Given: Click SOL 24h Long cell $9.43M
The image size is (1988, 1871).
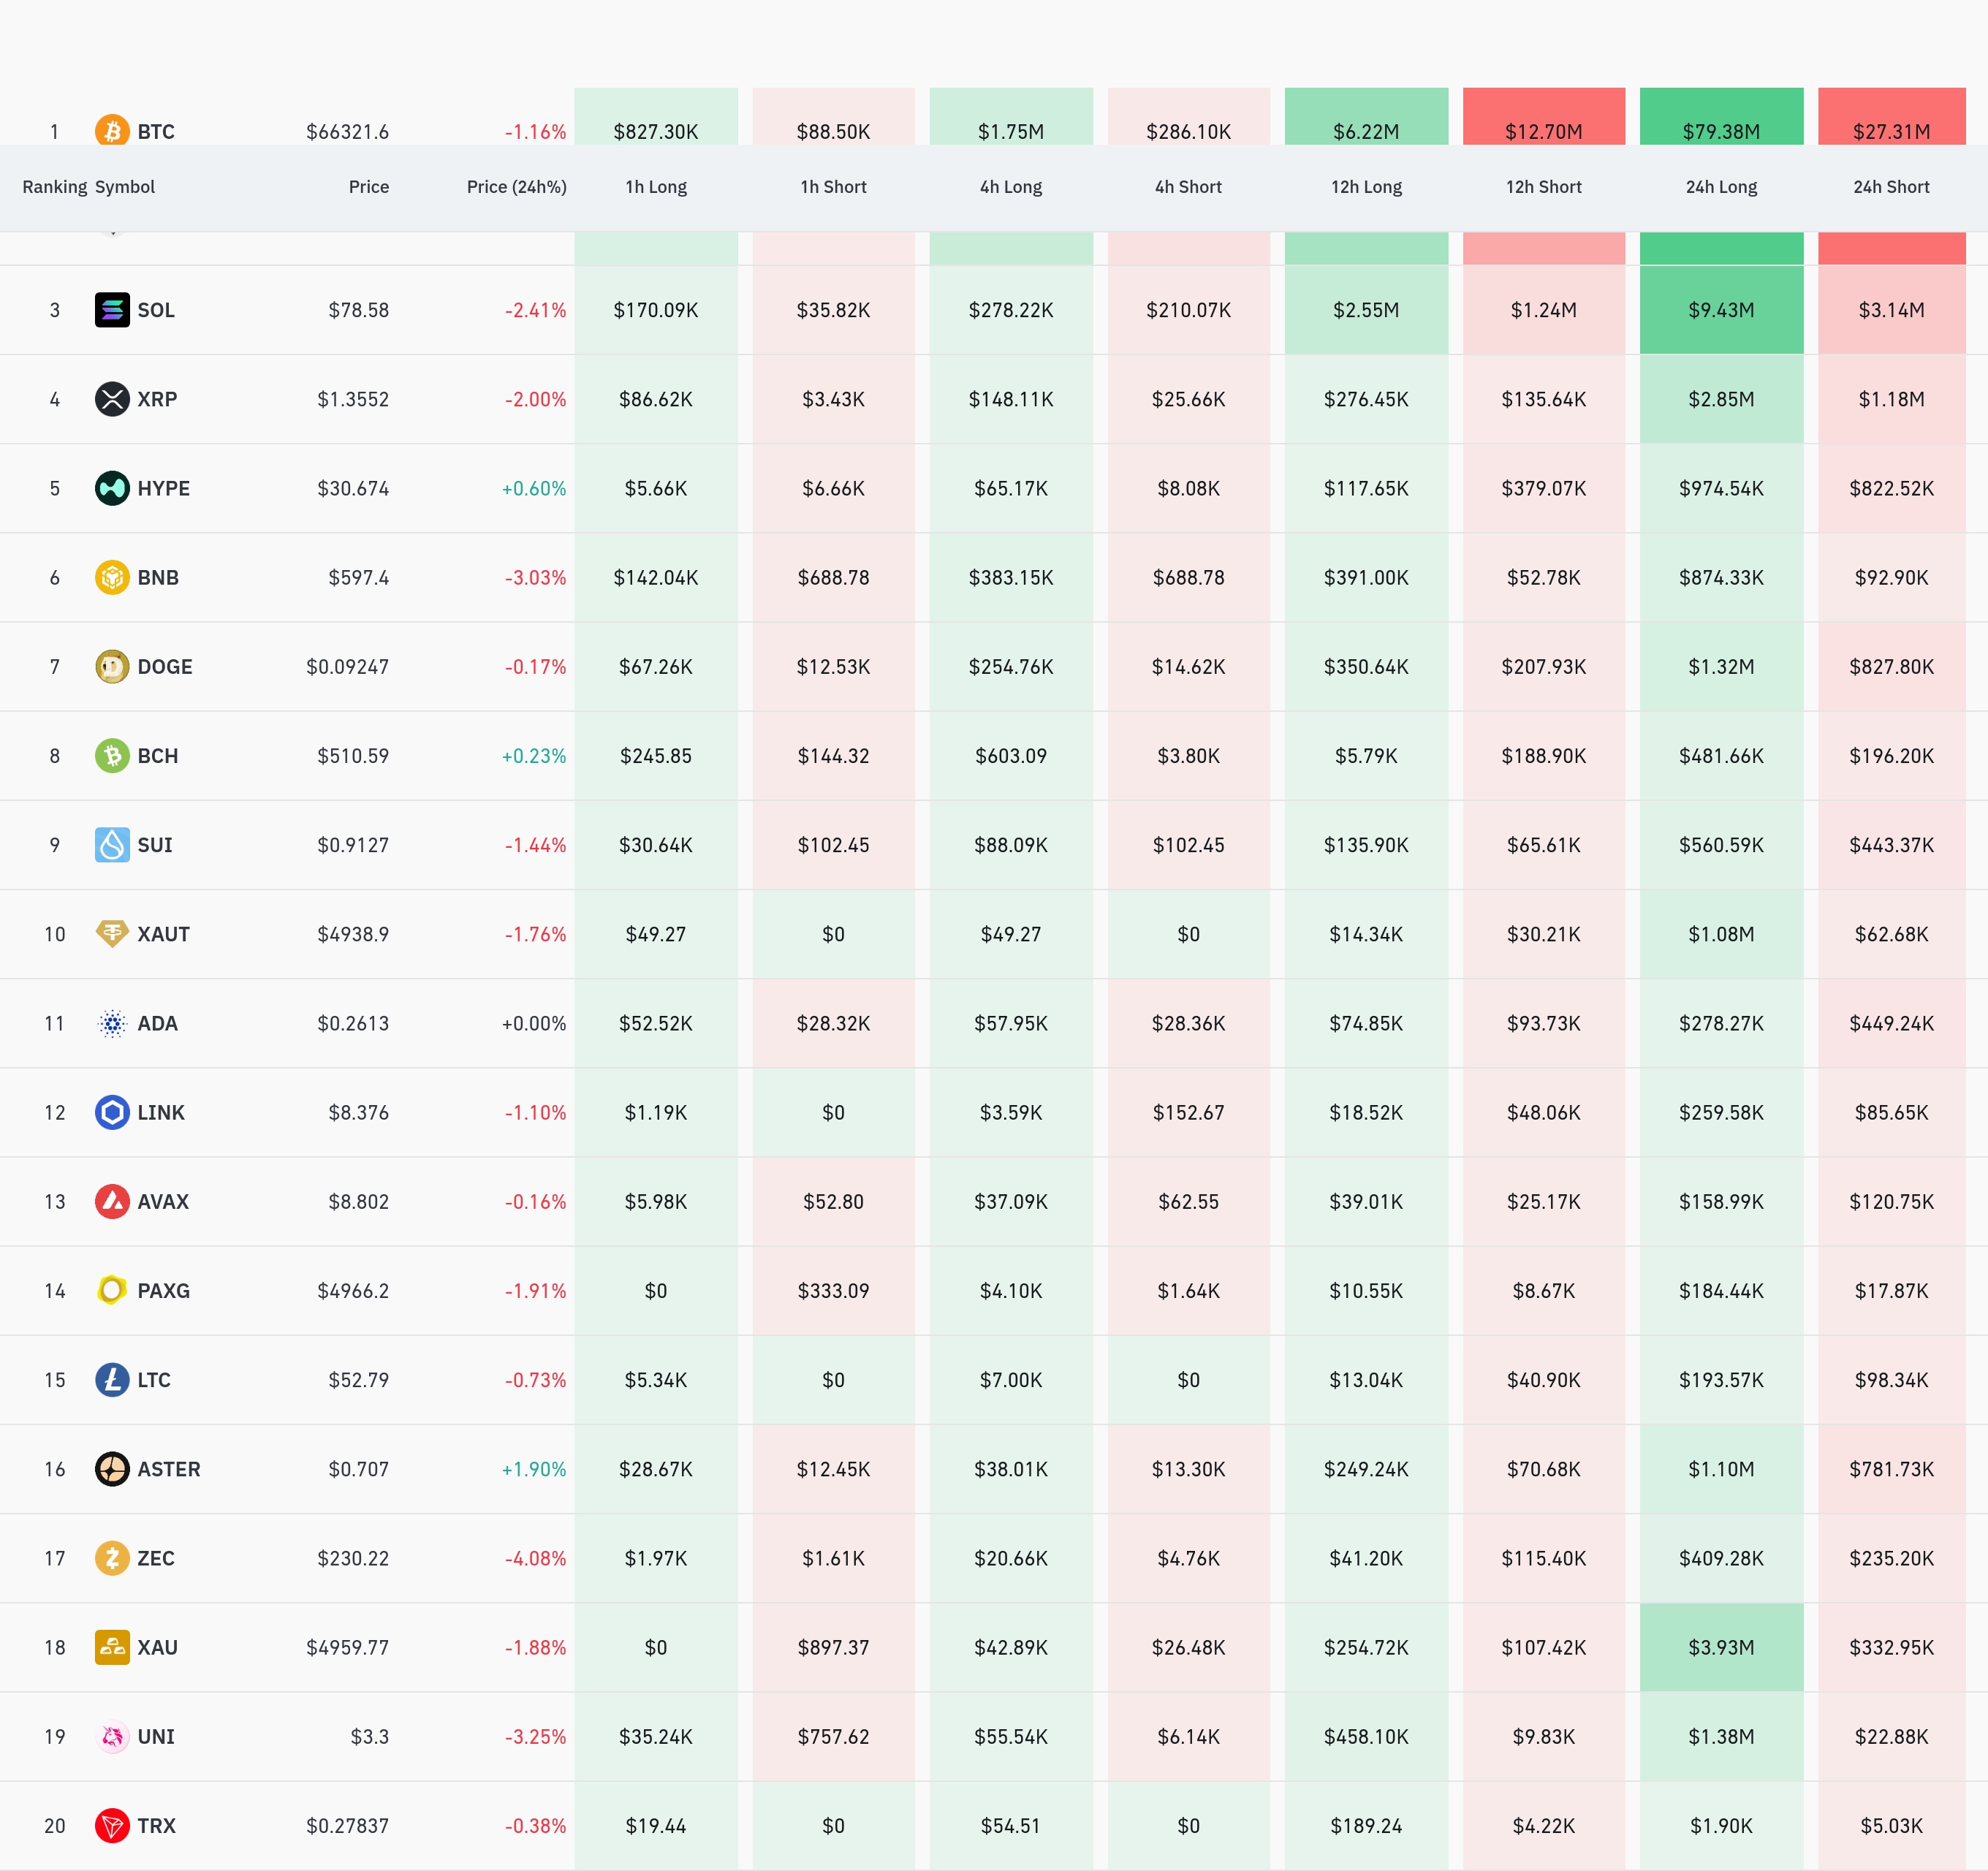Looking at the screenshot, I should 1720,310.
